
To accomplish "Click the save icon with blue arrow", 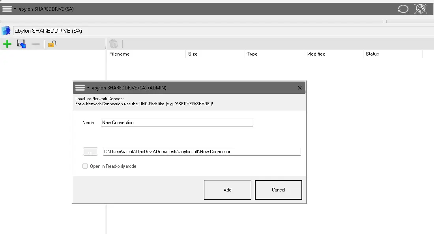I will [x=21, y=44].
